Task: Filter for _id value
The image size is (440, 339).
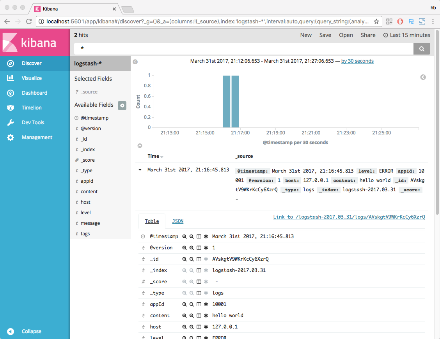Action: click(185, 259)
